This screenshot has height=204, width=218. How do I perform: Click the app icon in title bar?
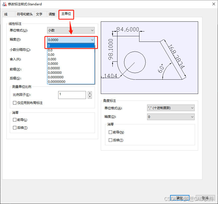coord(4,4)
